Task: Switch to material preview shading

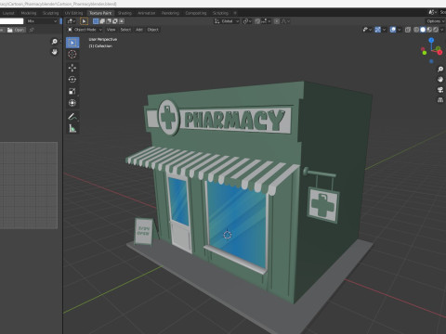Action: [x=429, y=30]
